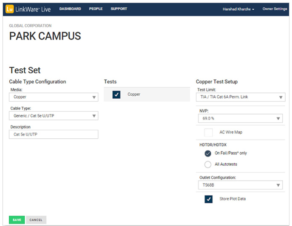292x226 pixels.
Task: Open the Media dropdown
Action: tap(53, 97)
